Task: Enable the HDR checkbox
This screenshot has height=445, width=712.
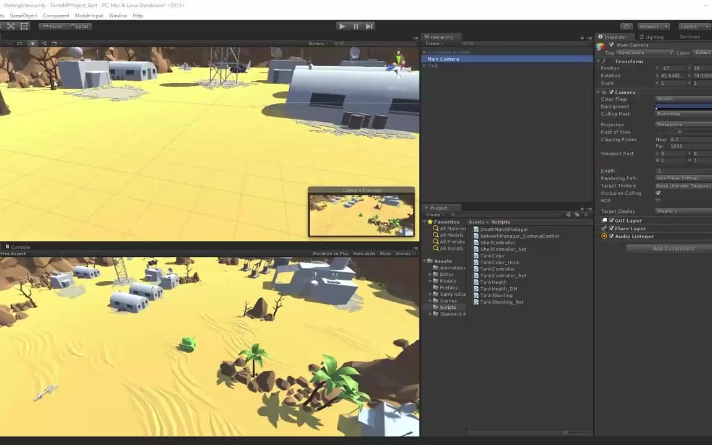Action: (x=658, y=201)
